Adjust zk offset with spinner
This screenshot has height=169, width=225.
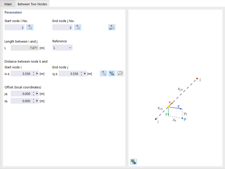point(33,101)
